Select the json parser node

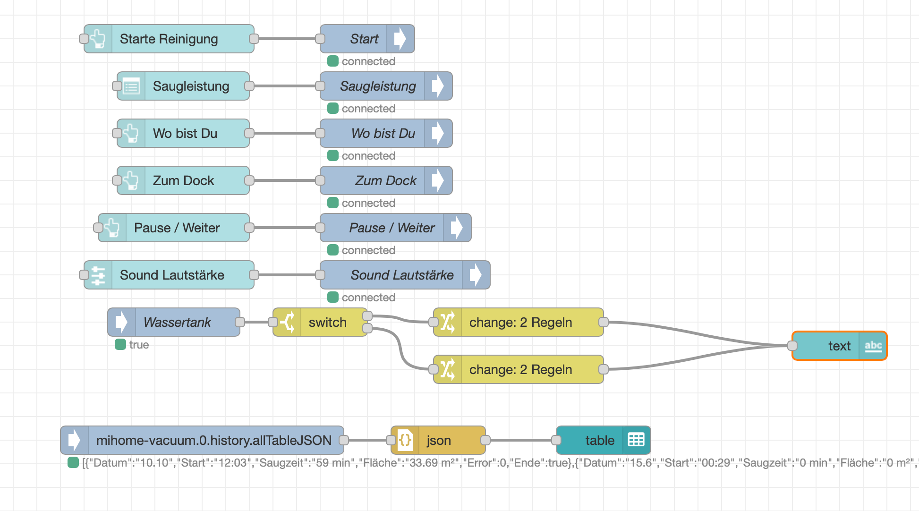[x=438, y=440]
